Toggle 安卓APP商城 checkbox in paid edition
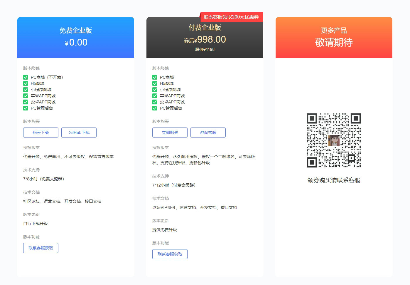Screen dimensions: 410x285 (155, 102)
